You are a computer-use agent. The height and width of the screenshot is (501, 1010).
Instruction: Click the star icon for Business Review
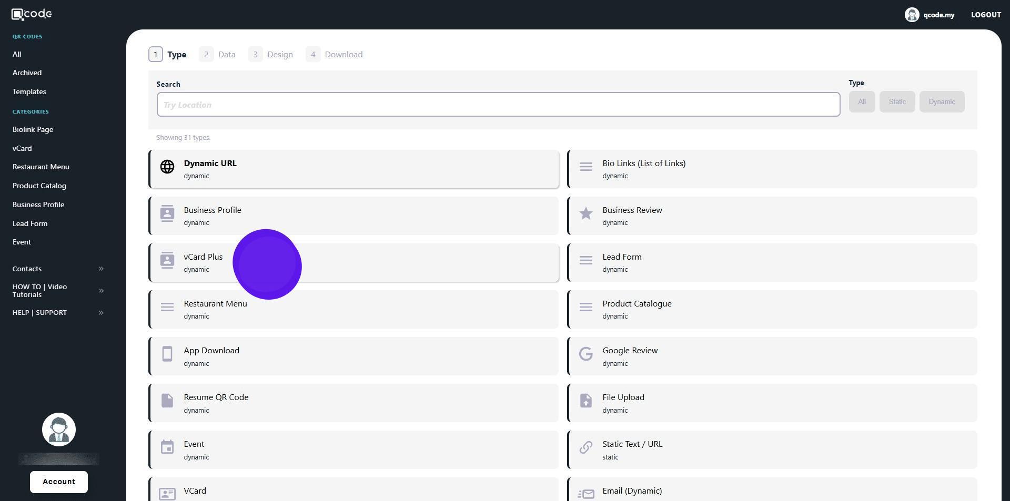point(585,213)
